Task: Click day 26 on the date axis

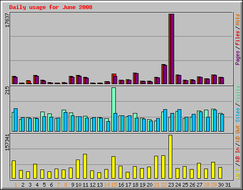Action: point(192,185)
